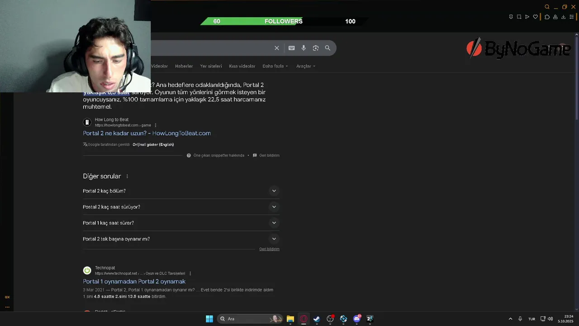The height and width of the screenshot is (326, 579).
Task: Submit search with magnifying glass icon
Action: point(327,48)
